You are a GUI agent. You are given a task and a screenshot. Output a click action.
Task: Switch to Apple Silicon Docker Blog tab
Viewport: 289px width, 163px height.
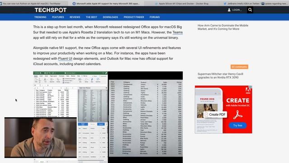pos(182,4)
